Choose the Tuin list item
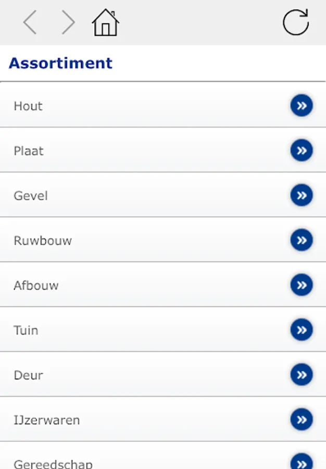The height and width of the screenshot is (469, 326). click(x=26, y=330)
